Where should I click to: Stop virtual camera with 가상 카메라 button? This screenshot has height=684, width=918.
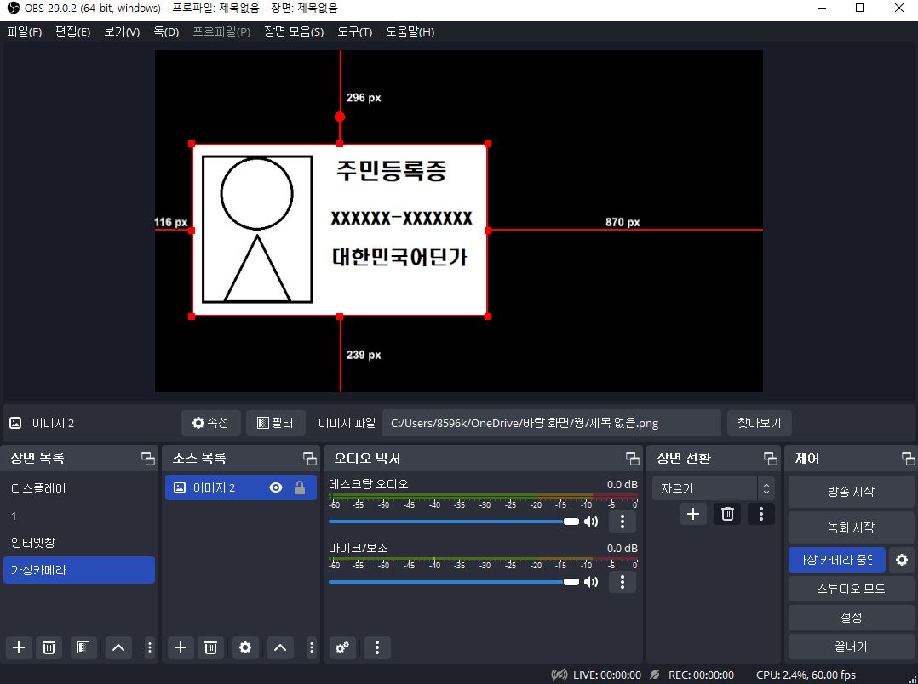pyautogui.click(x=836, y=560)
